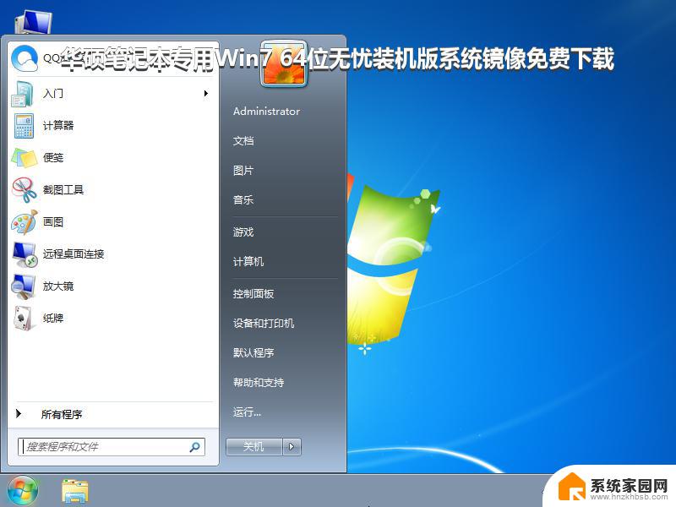Select the 计算器 label text

(x=58, y=125)
